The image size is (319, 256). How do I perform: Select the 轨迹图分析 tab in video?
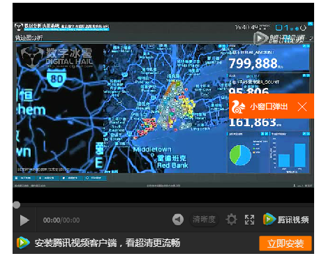pos(29,38)
